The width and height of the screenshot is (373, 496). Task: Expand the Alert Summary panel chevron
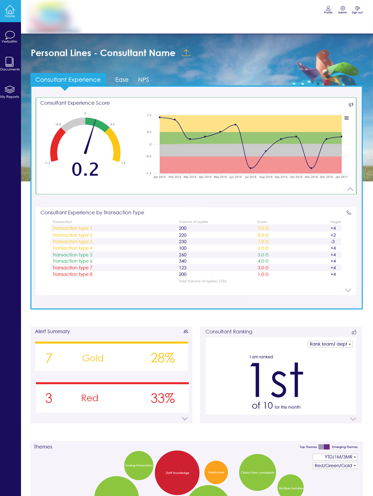[x=185, y=418]
